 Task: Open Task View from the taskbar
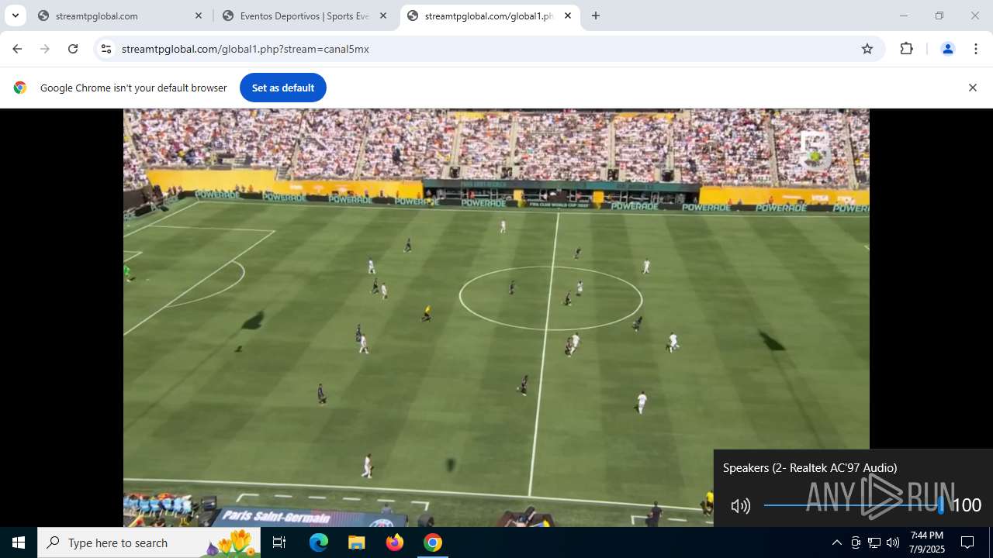(x=279, y=542)
